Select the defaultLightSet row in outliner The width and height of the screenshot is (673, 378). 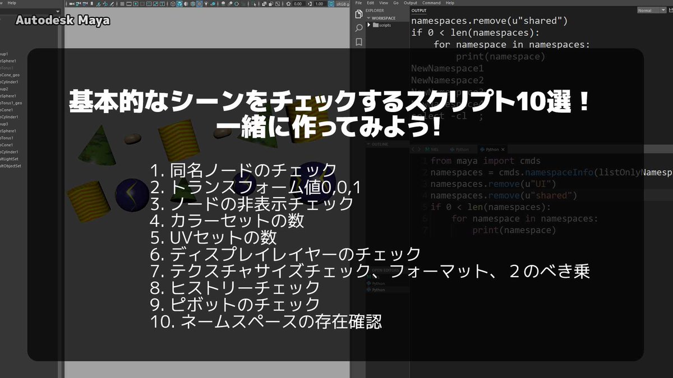(10, 159)
